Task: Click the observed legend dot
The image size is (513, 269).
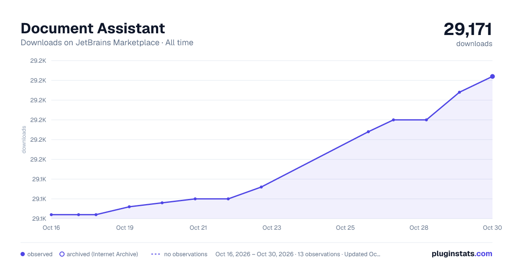Action: [x=23, y=254]
